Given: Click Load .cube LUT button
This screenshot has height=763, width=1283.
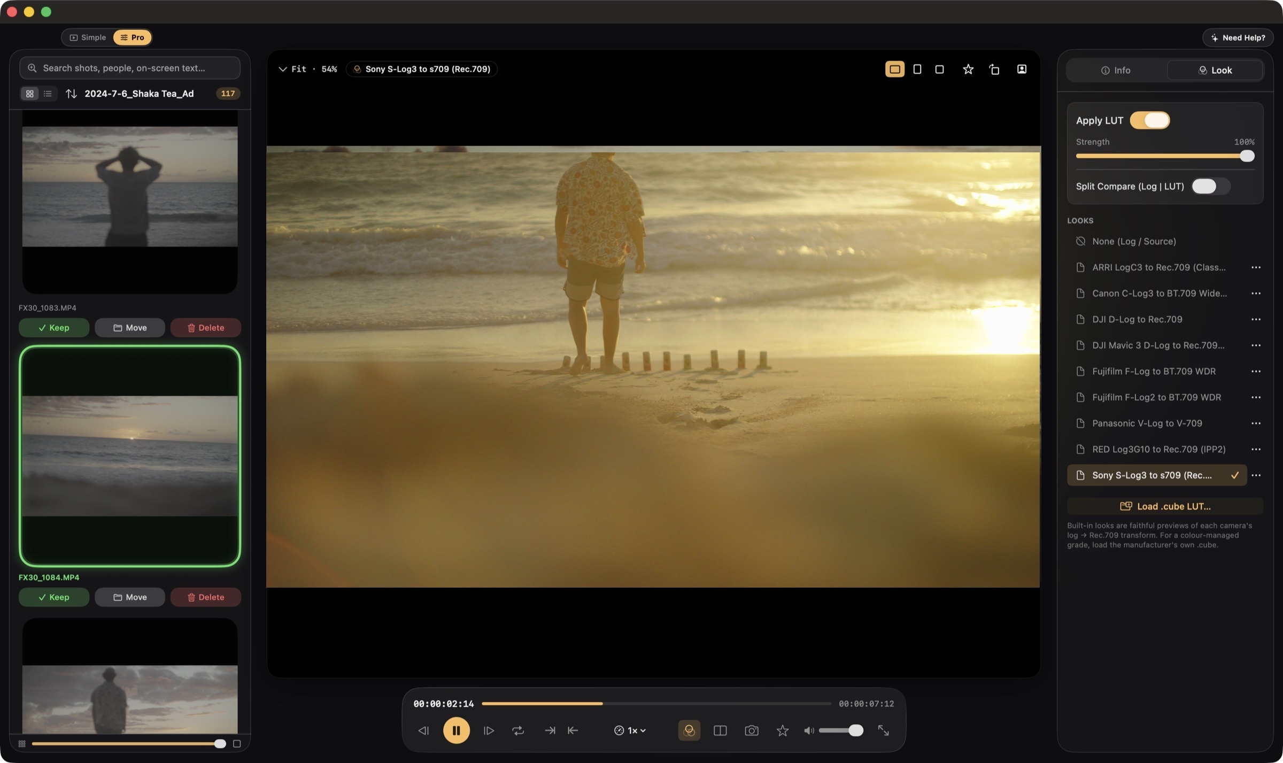Looking at the screenshot, I should [1165, 506].
